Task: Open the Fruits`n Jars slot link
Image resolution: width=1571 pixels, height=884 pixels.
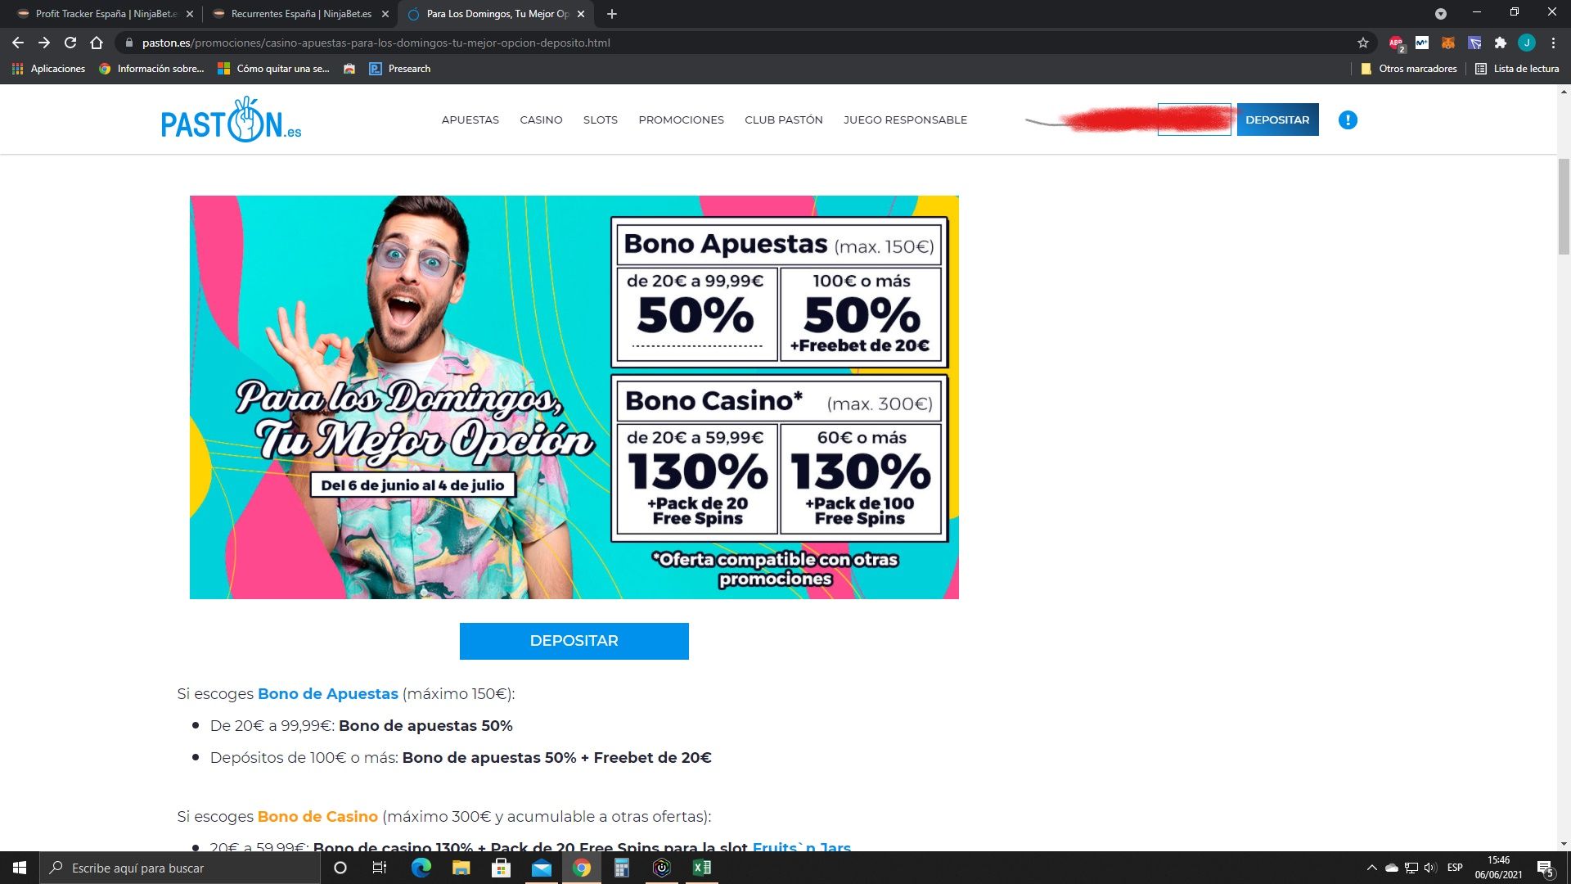Action: click(801, 847)
